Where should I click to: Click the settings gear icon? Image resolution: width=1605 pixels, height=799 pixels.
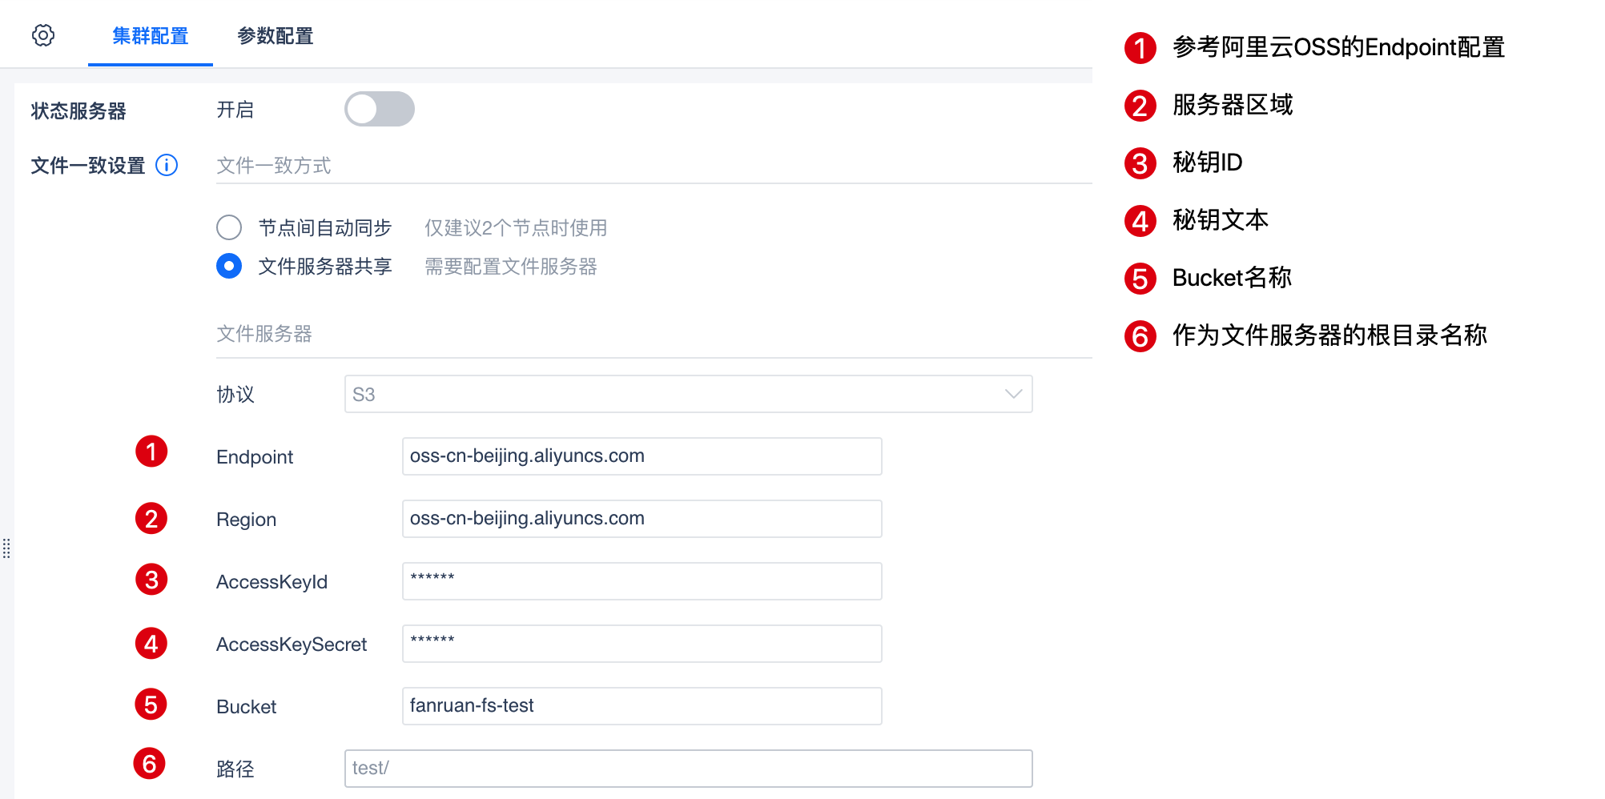[x=43, y=35]
